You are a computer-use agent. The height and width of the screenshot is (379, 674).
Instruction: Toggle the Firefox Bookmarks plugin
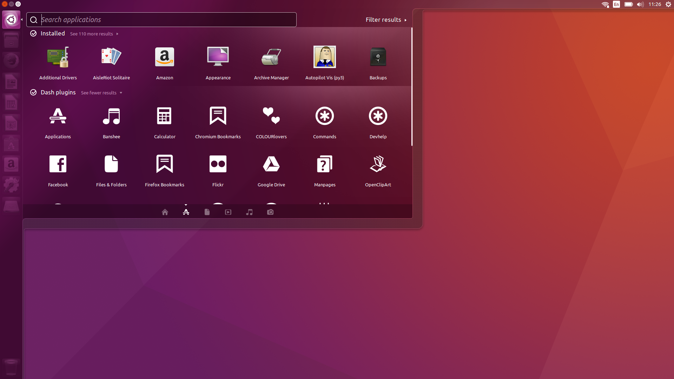164,170
